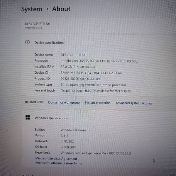Click the Intel Core i5-8265U processor value
This screenshot has width=176, height=176.
[99, 61]
